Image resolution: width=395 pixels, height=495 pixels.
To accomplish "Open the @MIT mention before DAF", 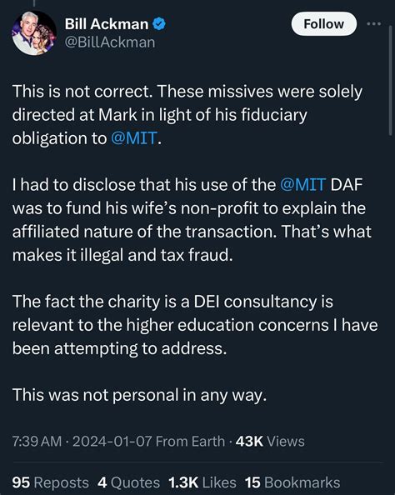I will click(x=302, y=185).
